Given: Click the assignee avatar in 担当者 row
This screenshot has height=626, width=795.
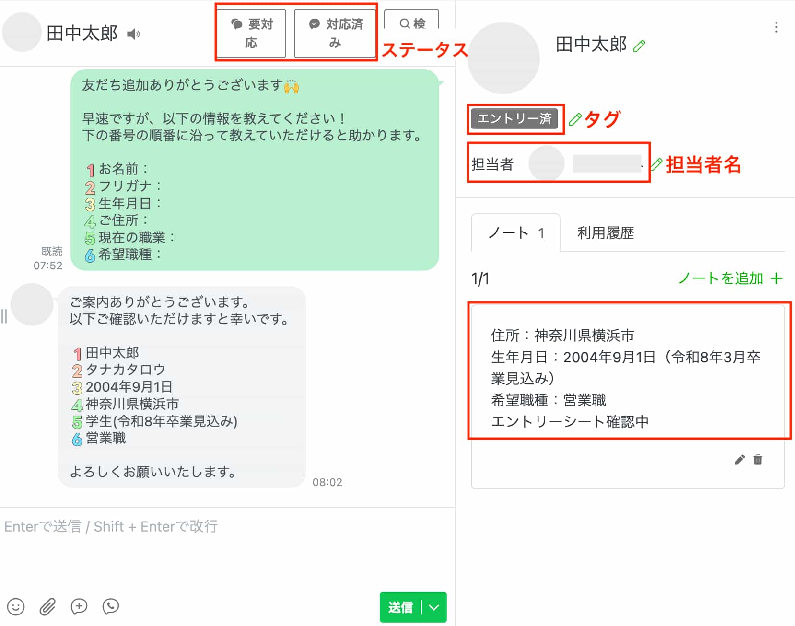Looking at the screenshot, I should point(547,163).
